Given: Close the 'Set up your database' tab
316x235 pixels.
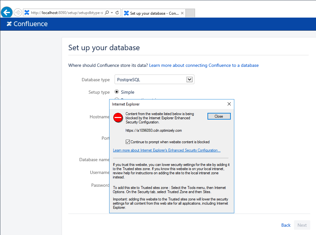Looking at the screenshot, I should click(182, 13).
